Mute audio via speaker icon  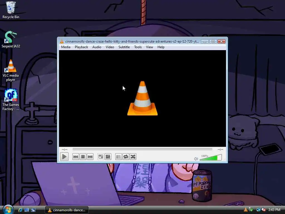tap(196, 159)
